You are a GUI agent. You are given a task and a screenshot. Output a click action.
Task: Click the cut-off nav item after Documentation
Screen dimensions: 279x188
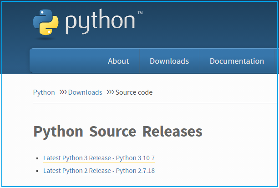coord(277,61)
